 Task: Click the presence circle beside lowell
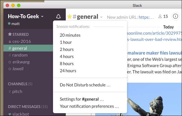pyautogui.click(x=10, y=69)
